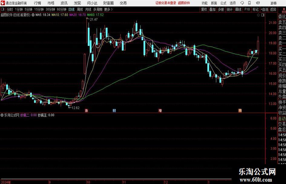Expand the main chart indicator dropdown arrow
286x184 pixels.
click(x=33, y=15)
